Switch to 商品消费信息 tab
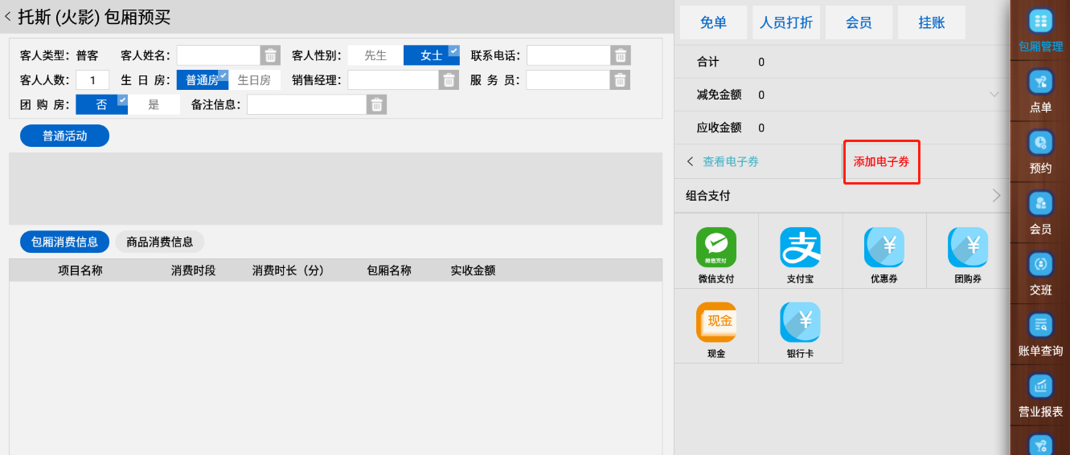Screen dimensions: 1070x455 coord(159,242)
